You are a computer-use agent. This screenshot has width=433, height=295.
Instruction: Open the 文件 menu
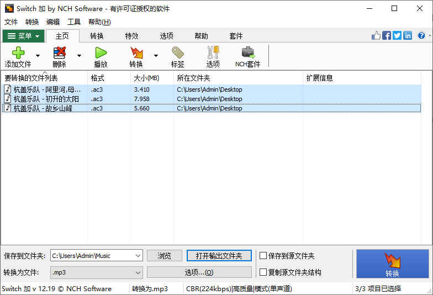click(x=11, y=22)
